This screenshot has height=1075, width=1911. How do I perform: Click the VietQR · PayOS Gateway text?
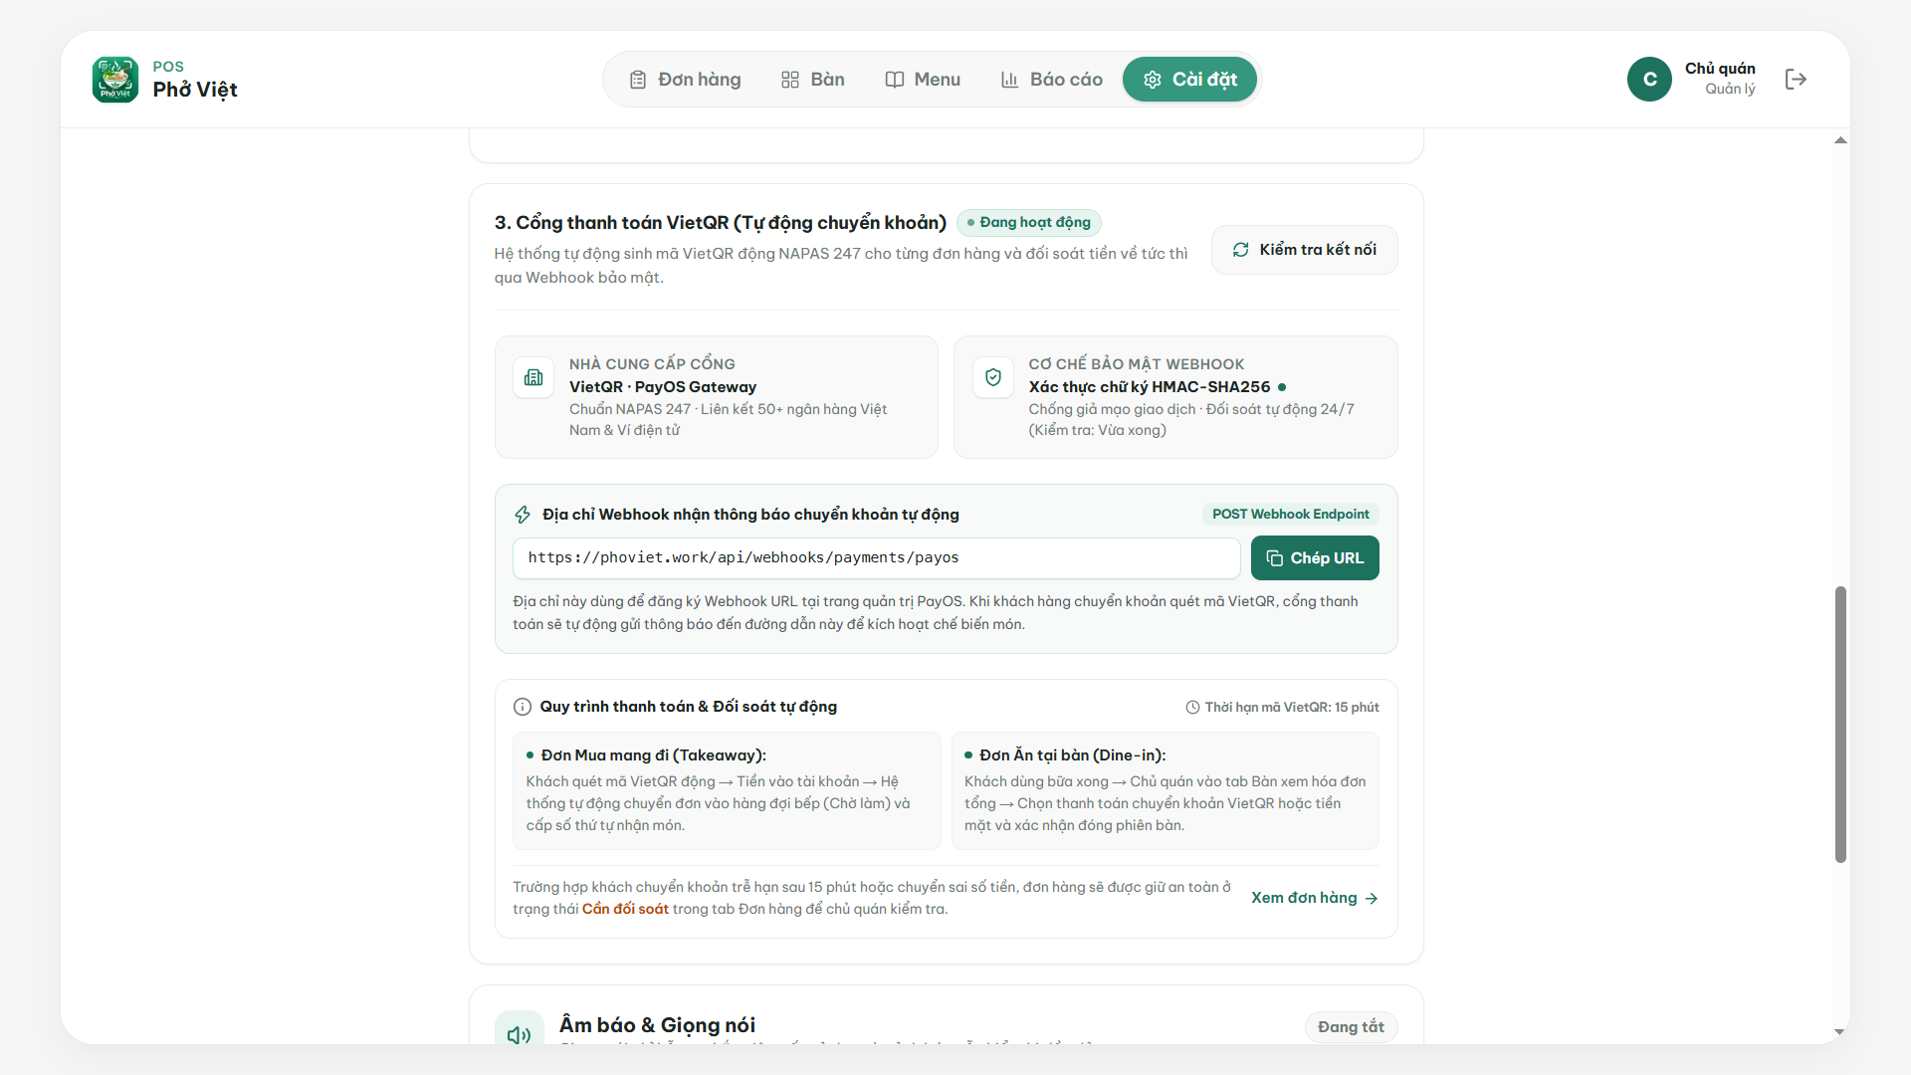(x=663, y=387)
